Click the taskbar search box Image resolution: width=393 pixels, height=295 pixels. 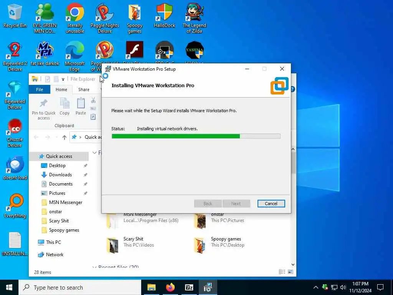point(80,287)
